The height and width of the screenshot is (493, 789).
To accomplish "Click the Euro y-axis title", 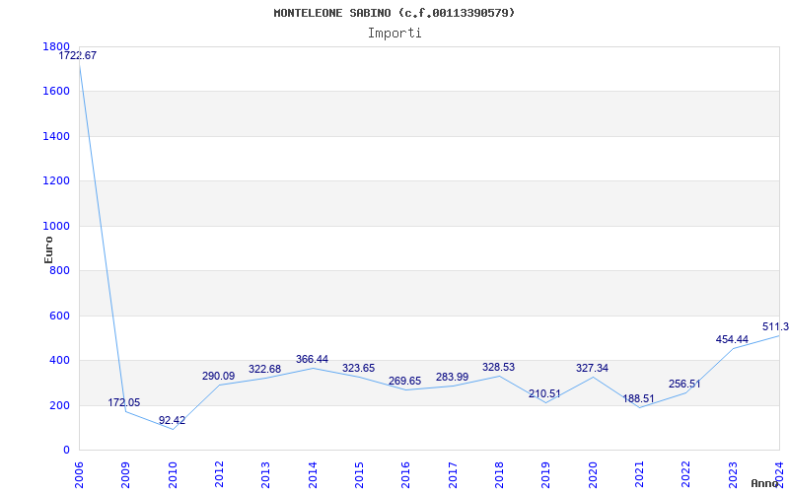I will [48, 249].
